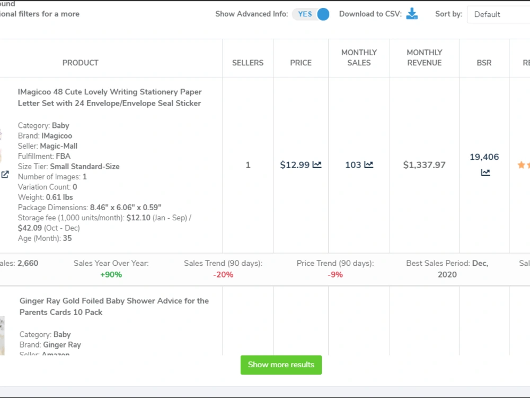530x398 pixels.
Task: Click the $12.99 price value
Action: pyautogui.click(x=295, y=165)
